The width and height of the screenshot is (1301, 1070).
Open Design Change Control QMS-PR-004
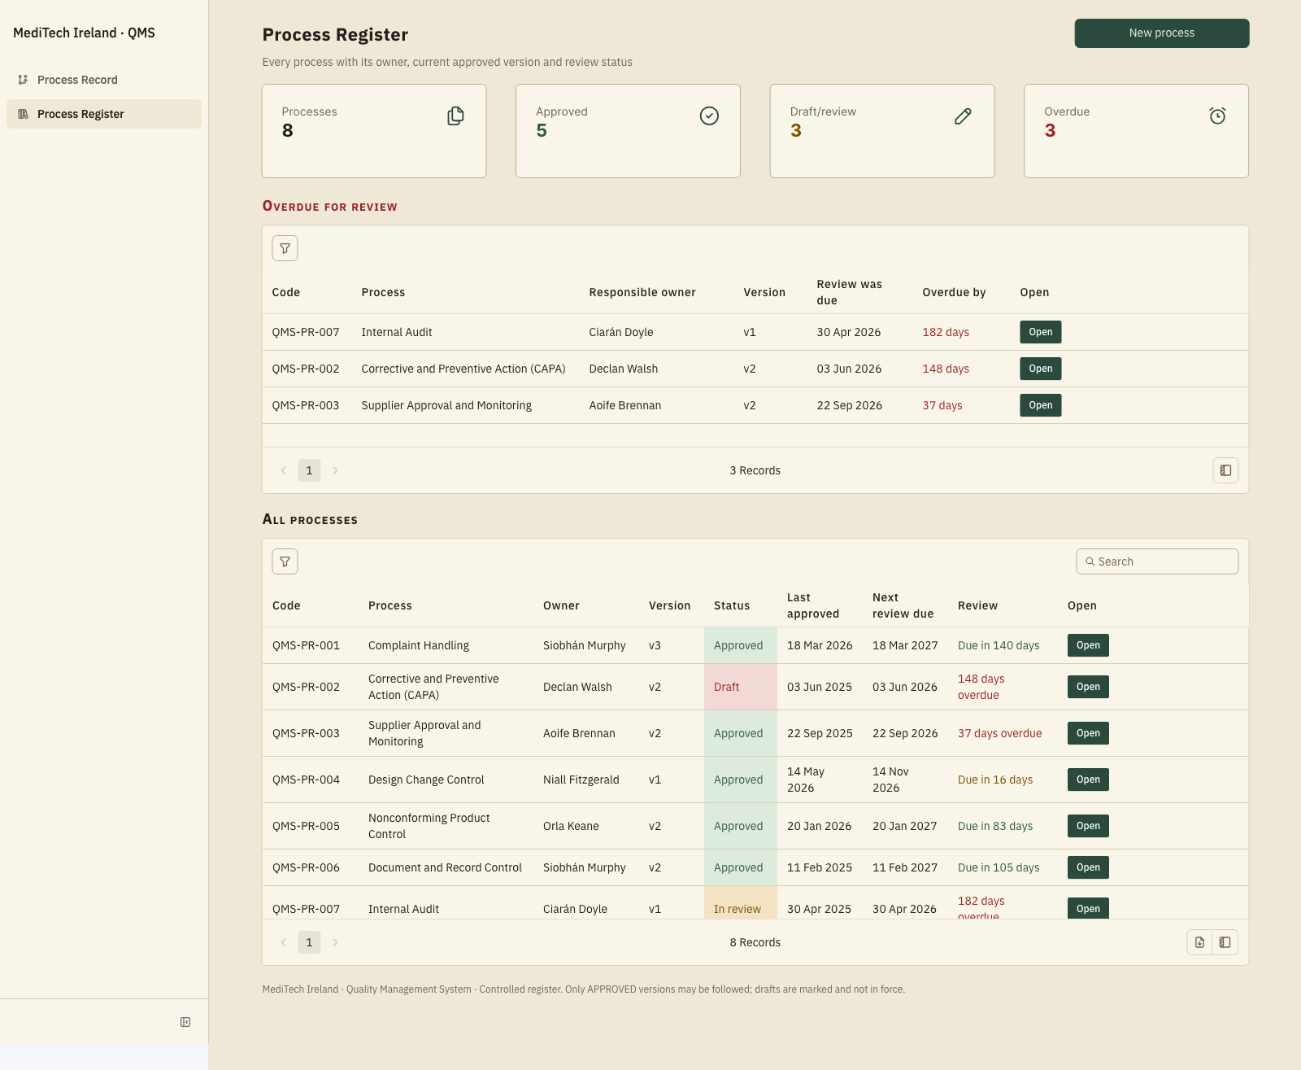(x=1088, y=780)
